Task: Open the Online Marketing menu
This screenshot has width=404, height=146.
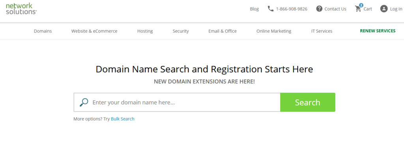Action: click(274, 31)
